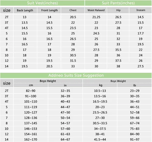Click the kg column subheader
152x142 pixels.
point(101,85)
